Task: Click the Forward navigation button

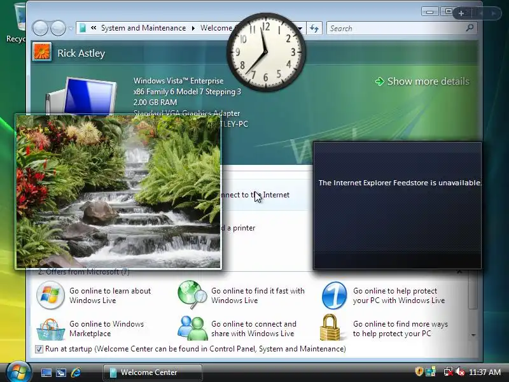Action: 58,28
